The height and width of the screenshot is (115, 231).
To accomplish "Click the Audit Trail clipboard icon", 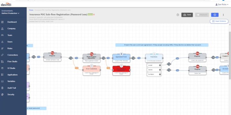I will (2, 88).
